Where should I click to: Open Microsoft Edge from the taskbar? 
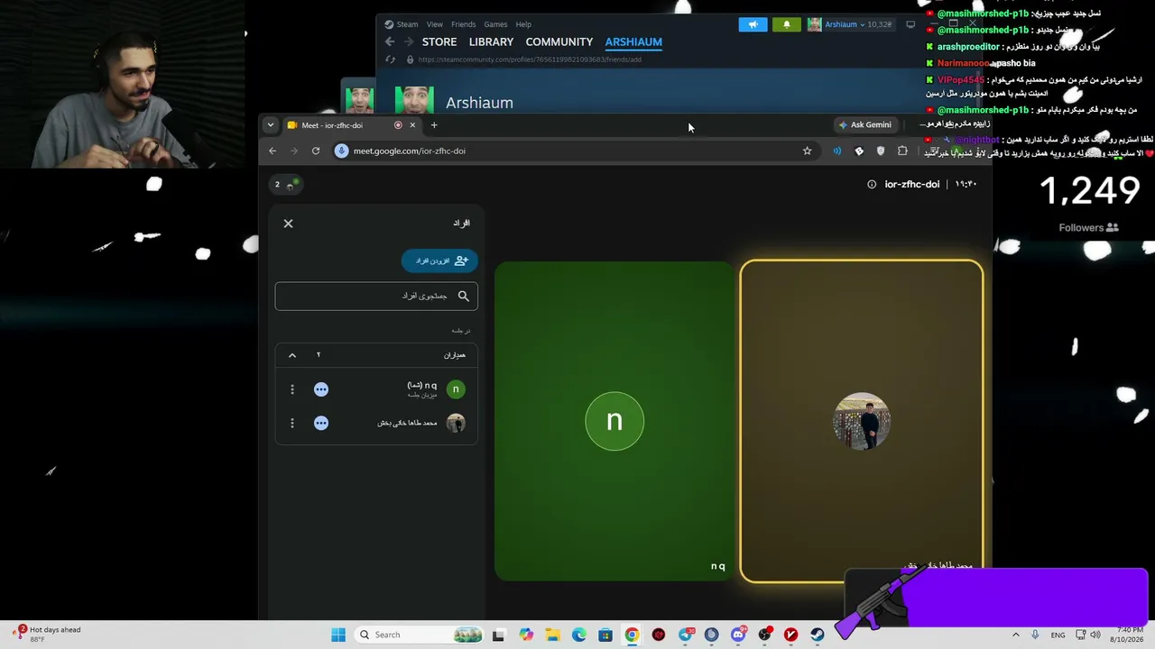(x=579, y=635)
